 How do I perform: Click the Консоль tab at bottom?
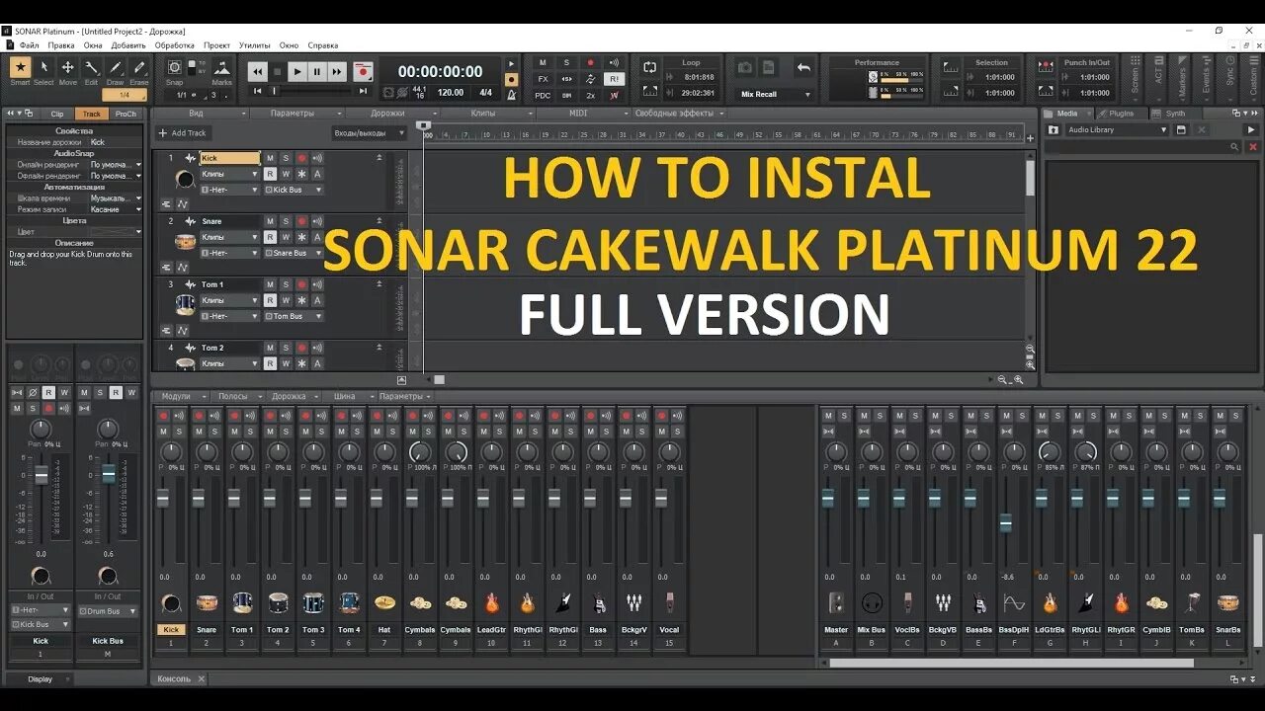(x=174, y=678)
